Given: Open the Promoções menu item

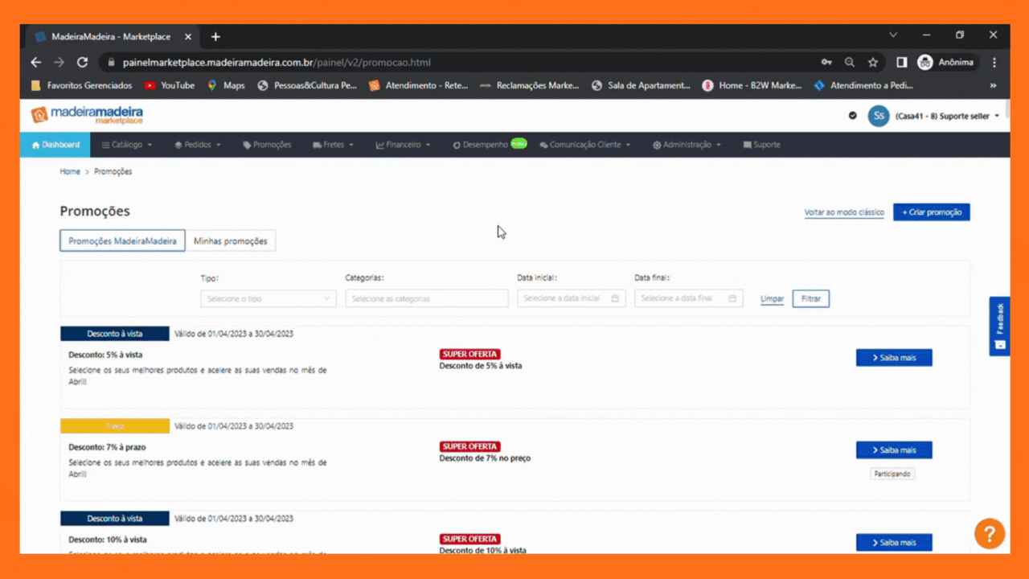Looking at the screenshot, I should 267,145.
